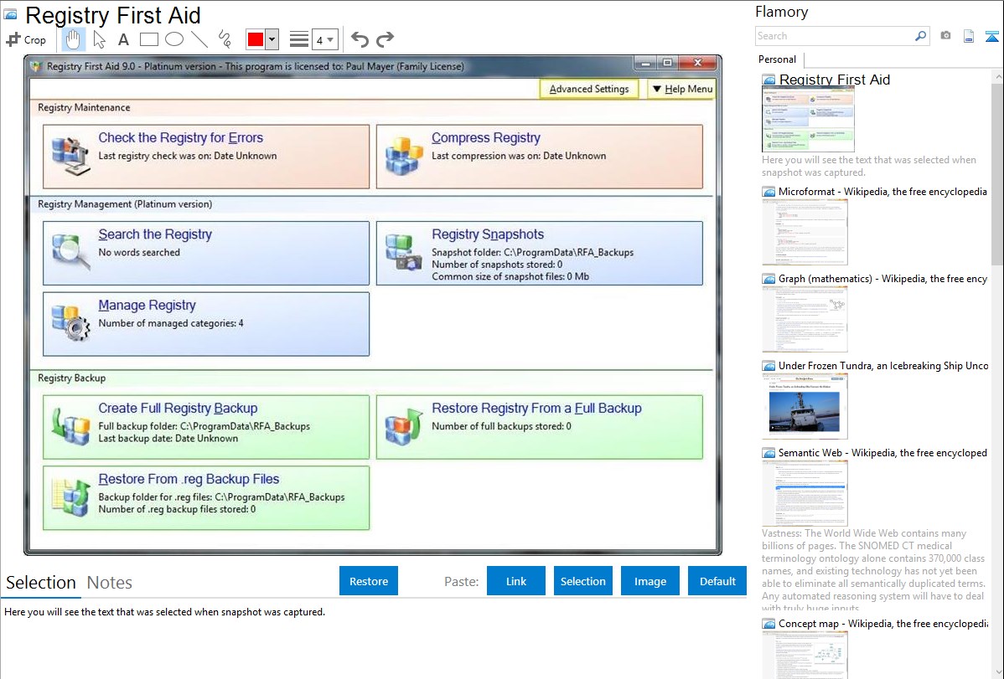
Task: Open the Semantic Web snapshot thumbnail
Action: [805, 493]
